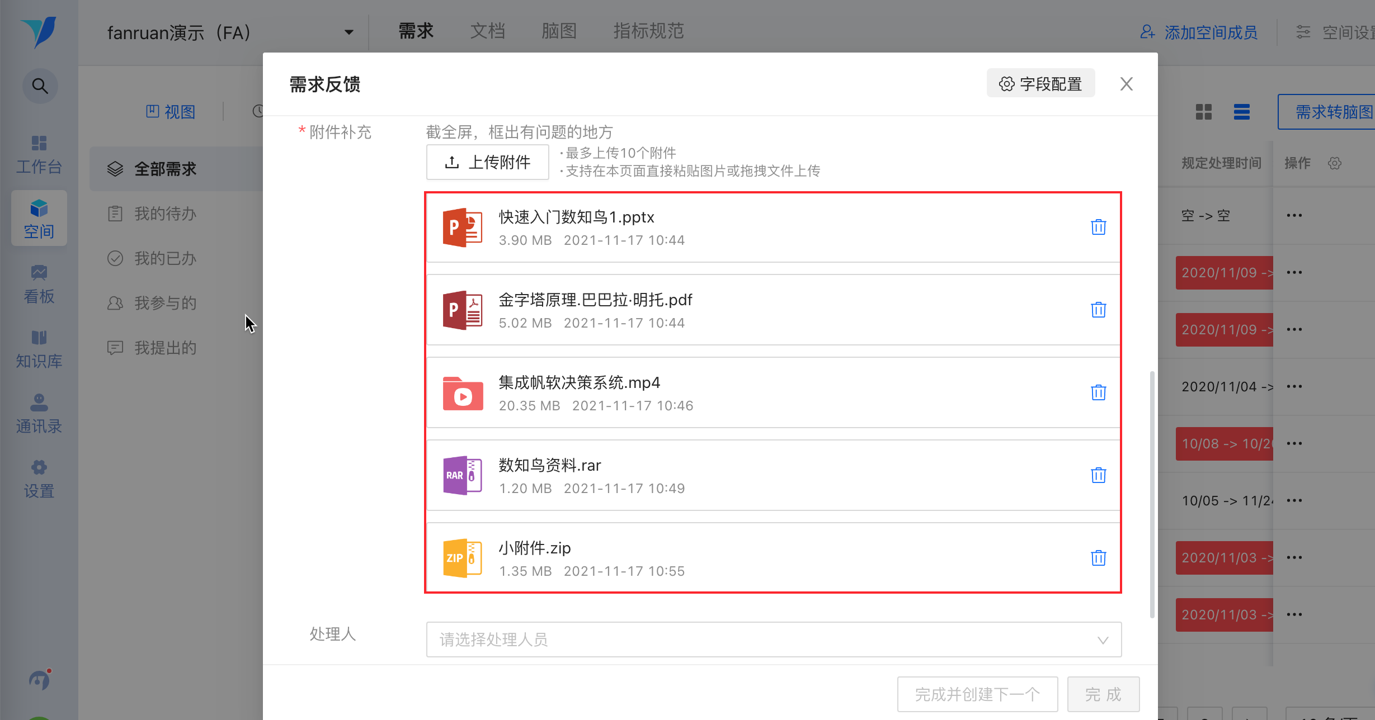
Task: Switch to the 文档 tab
Action: 487,31
